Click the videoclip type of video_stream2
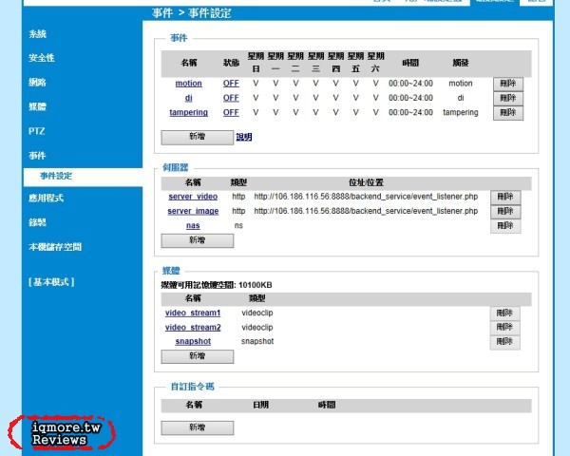 [x=257, y=327]
